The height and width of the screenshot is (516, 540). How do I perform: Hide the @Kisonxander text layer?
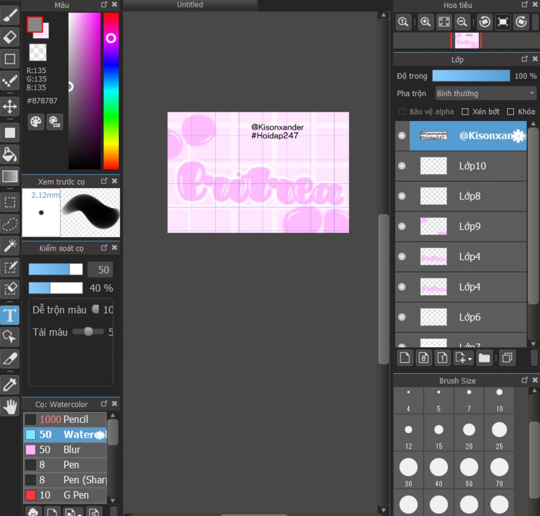coord(402,135)
